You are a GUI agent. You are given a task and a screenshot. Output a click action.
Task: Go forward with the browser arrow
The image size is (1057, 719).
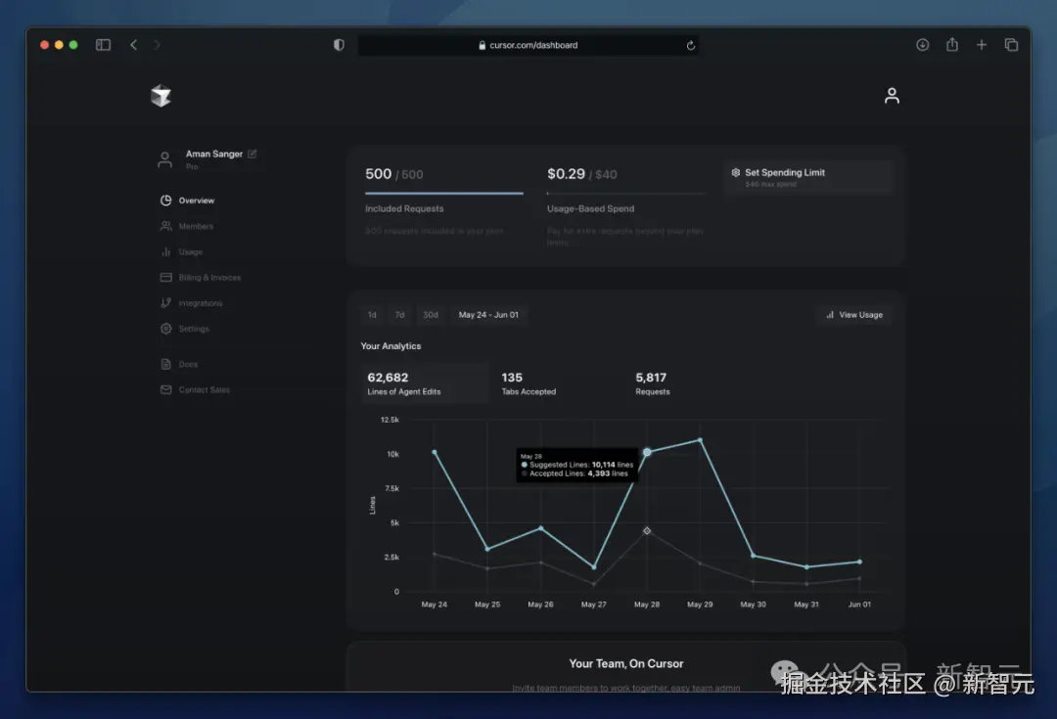(x=157, y=45)
